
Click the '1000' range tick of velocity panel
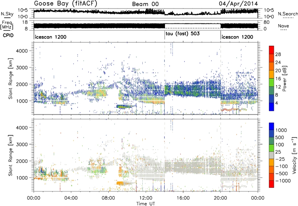pyautogui.click(x=22, y=178)
